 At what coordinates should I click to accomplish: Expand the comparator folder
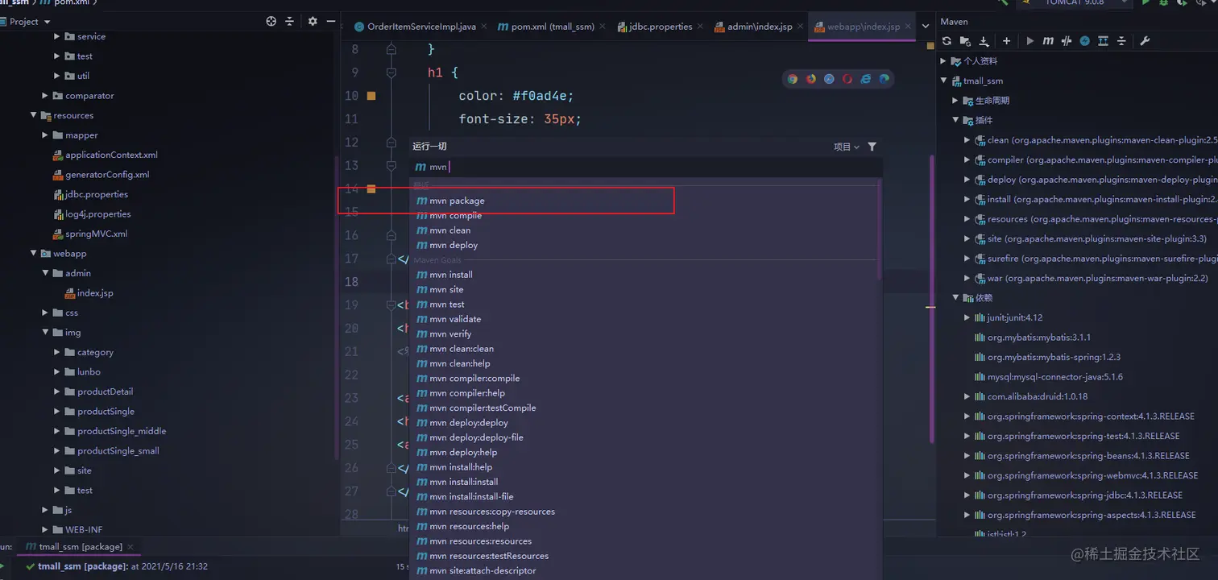click(46, 96)
